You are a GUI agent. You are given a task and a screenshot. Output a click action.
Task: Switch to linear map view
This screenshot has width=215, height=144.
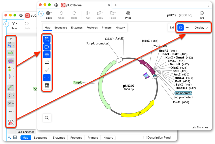[187, 27]
